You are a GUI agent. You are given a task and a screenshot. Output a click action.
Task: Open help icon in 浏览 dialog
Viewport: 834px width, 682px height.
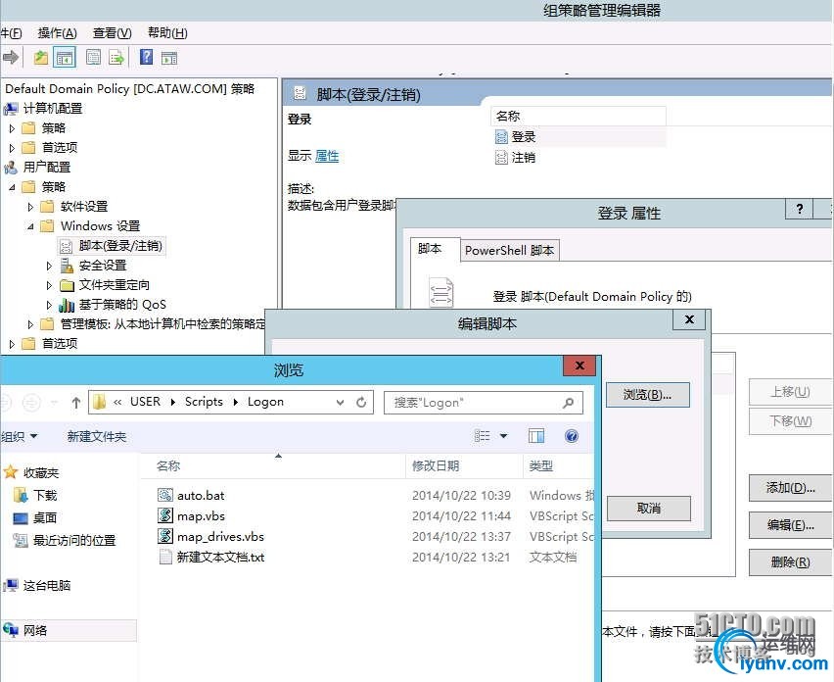pos(572,436)
